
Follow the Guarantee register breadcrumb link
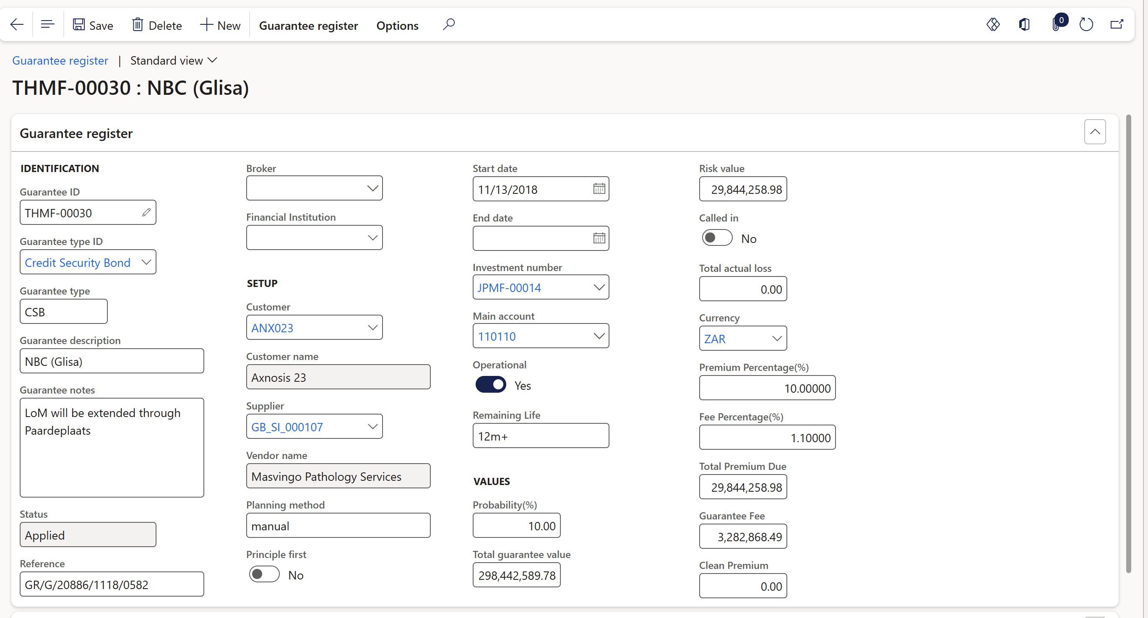click(60, 61)
